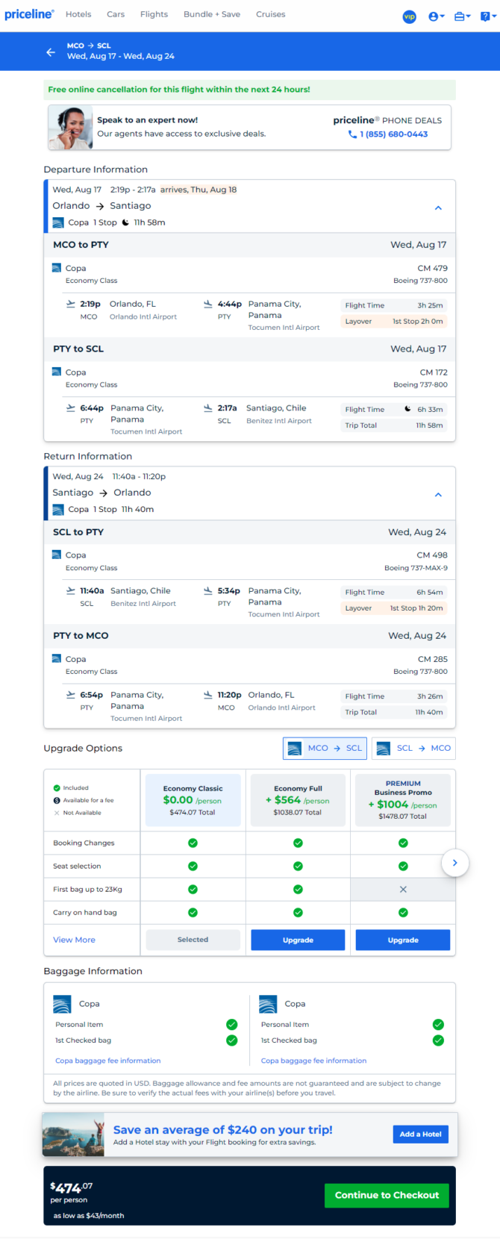Image resolution: width=500 pixels, height=1239 pixels.
Task: Click the Included legend checkmark icon
Action: (x=57, y=787)
